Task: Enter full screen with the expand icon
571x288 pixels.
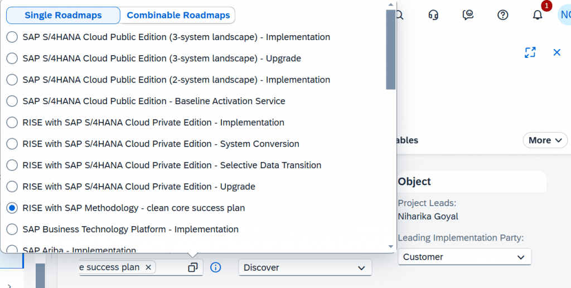Action: click(x=530, y=52)
